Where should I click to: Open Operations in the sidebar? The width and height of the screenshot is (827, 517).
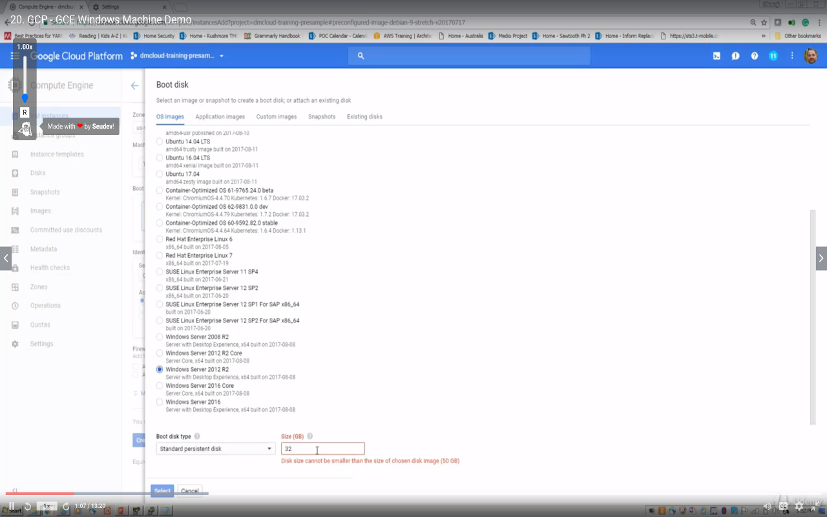point(45,306)
